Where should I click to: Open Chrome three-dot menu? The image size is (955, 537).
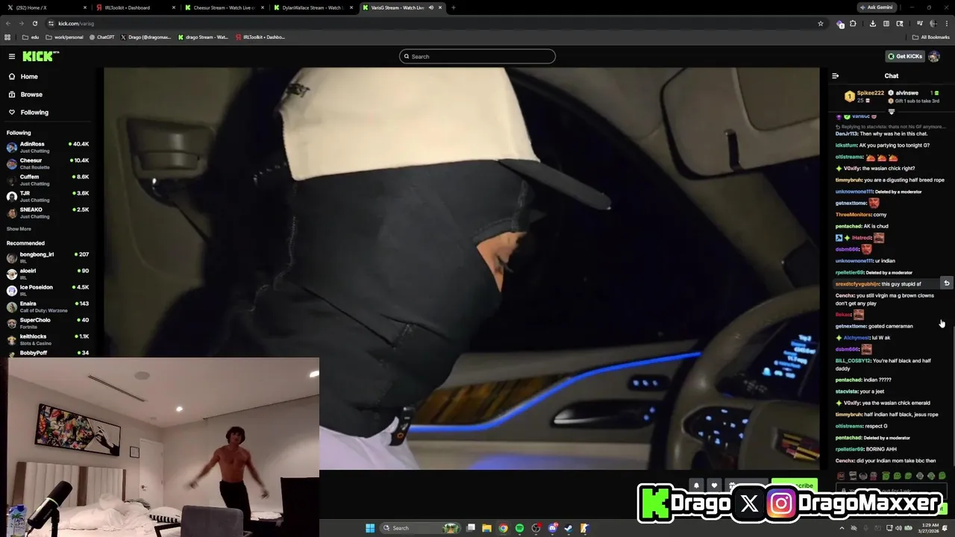click(947, 23)
